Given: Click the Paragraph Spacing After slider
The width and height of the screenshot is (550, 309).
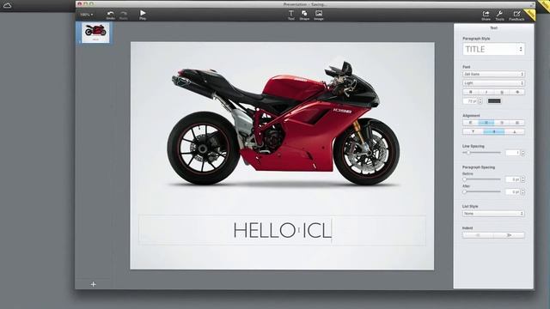Looking at the screenshot, I should coord(482,192).
